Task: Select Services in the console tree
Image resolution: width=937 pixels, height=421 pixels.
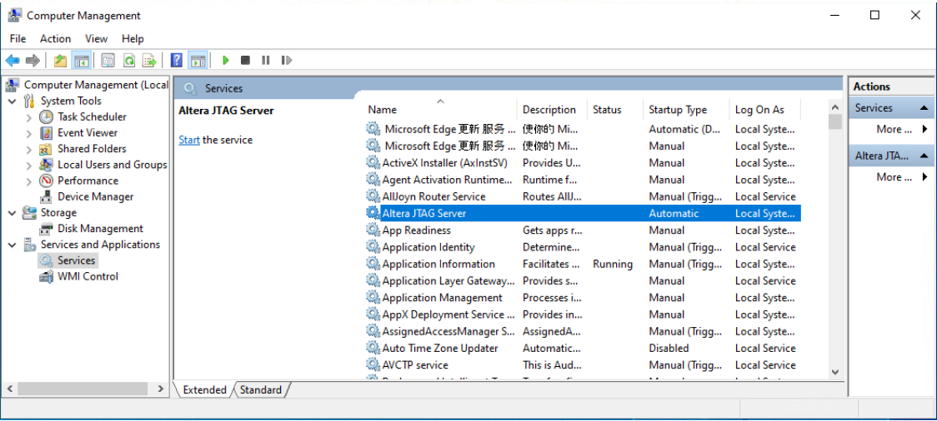Action: point(76,260)
